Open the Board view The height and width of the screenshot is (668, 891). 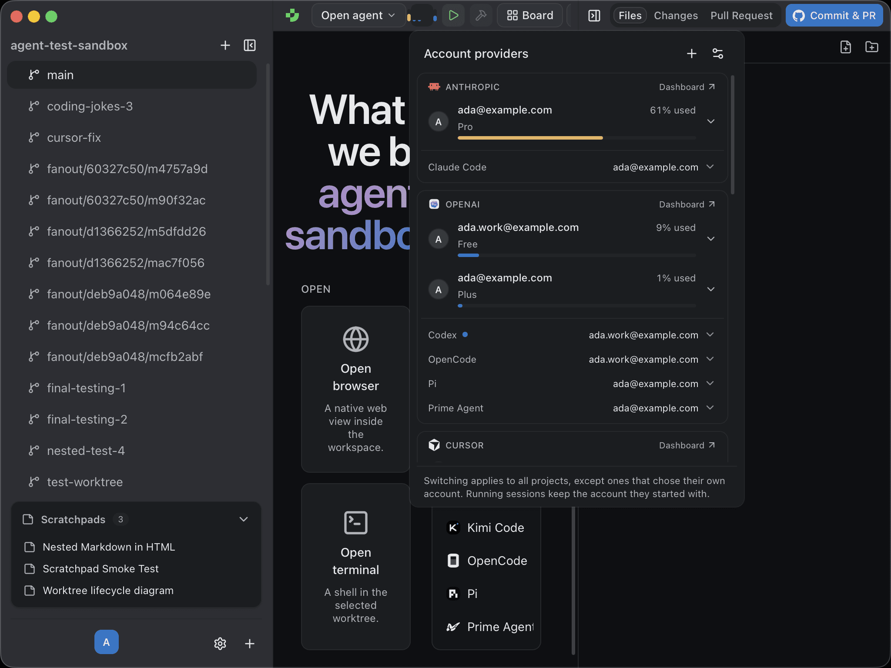[530, 16]
